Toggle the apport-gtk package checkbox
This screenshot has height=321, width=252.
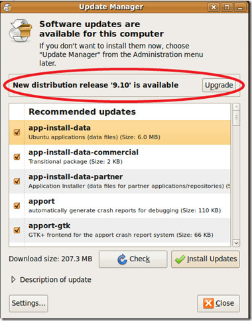pyautogui.click(x=17, y=230)
